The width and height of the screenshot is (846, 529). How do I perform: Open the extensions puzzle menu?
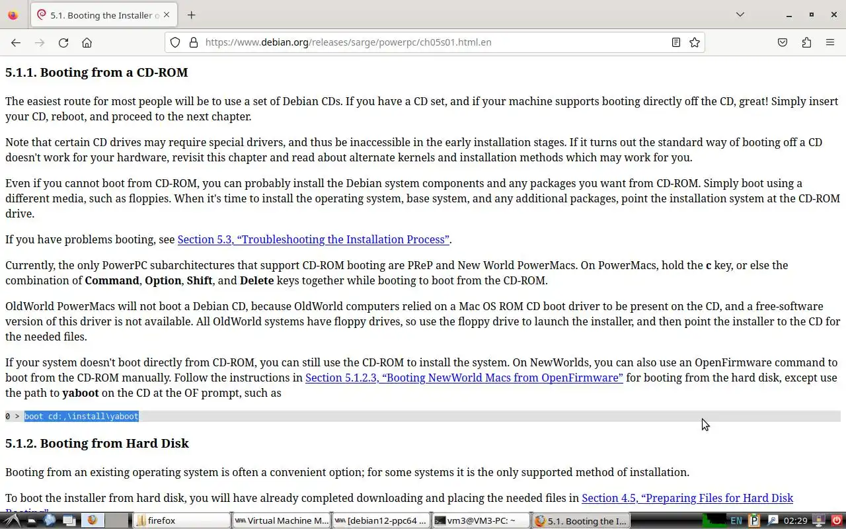pos(806,42)
